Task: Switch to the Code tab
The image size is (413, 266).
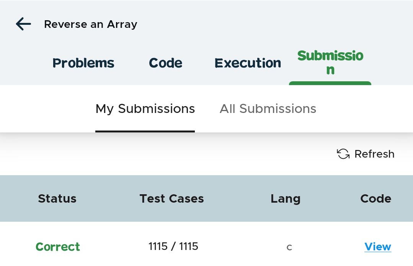Action: pos(165,63)
